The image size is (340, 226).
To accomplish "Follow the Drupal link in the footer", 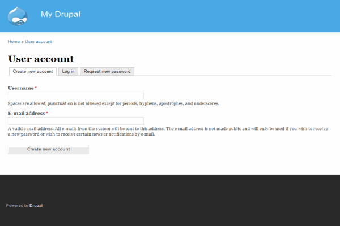I will [x=36, y=206].
